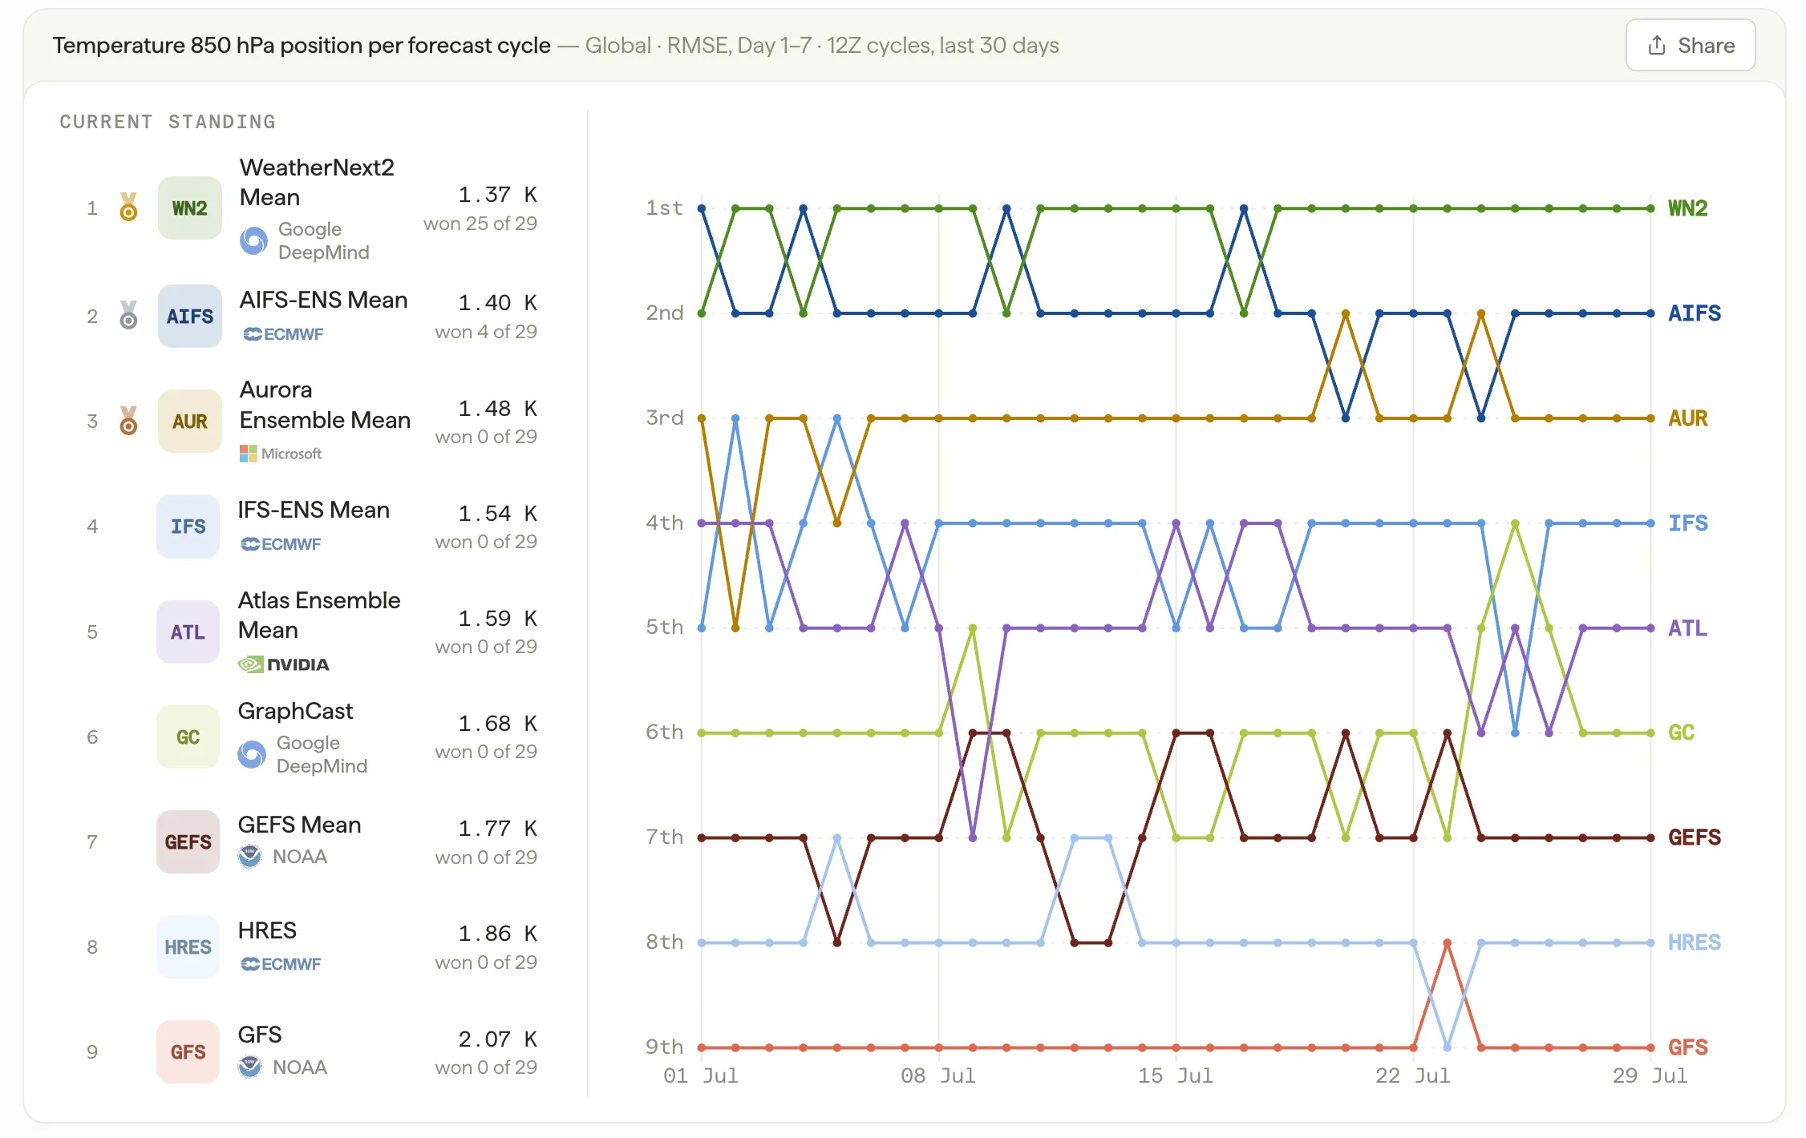Click the 'won 4 of 29' text
Screen dimensions: 1806x1138
pyautogui.click(x=486, y=332)
